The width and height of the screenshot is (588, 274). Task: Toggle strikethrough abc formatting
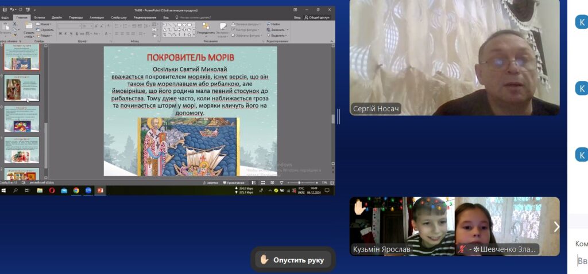82,34
